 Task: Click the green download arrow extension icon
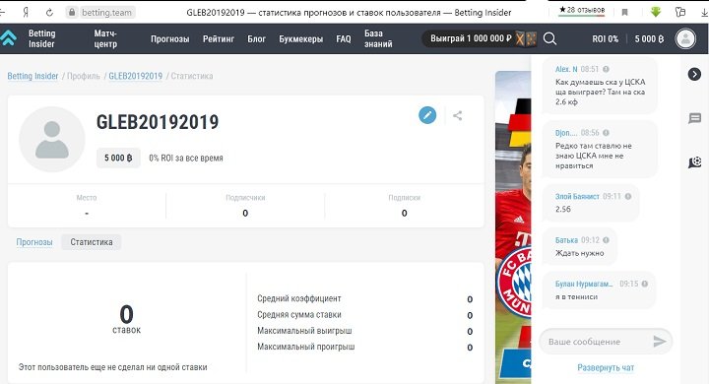(x=656, y=12)
